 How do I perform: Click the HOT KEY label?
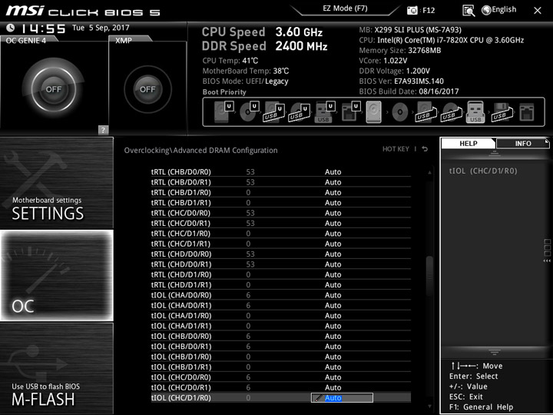[x=396, y=149]
